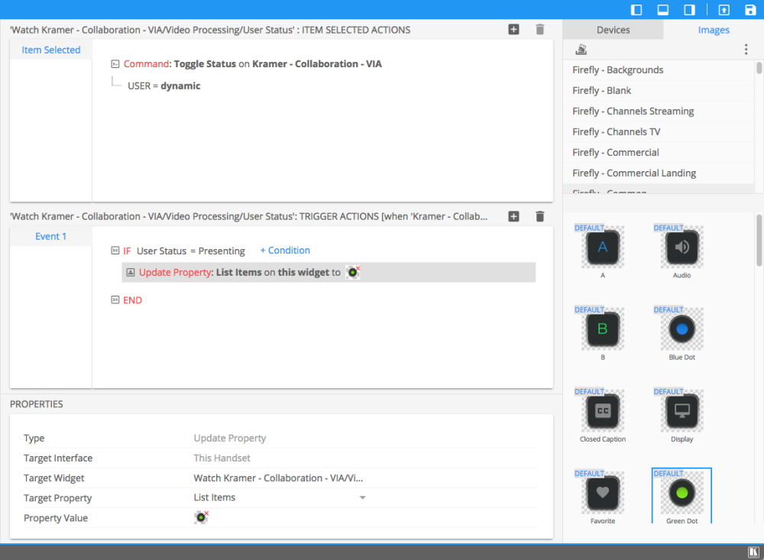764x560 pixels.
Task: Select the A image thumbnail
Action: [x=603, y=248]
